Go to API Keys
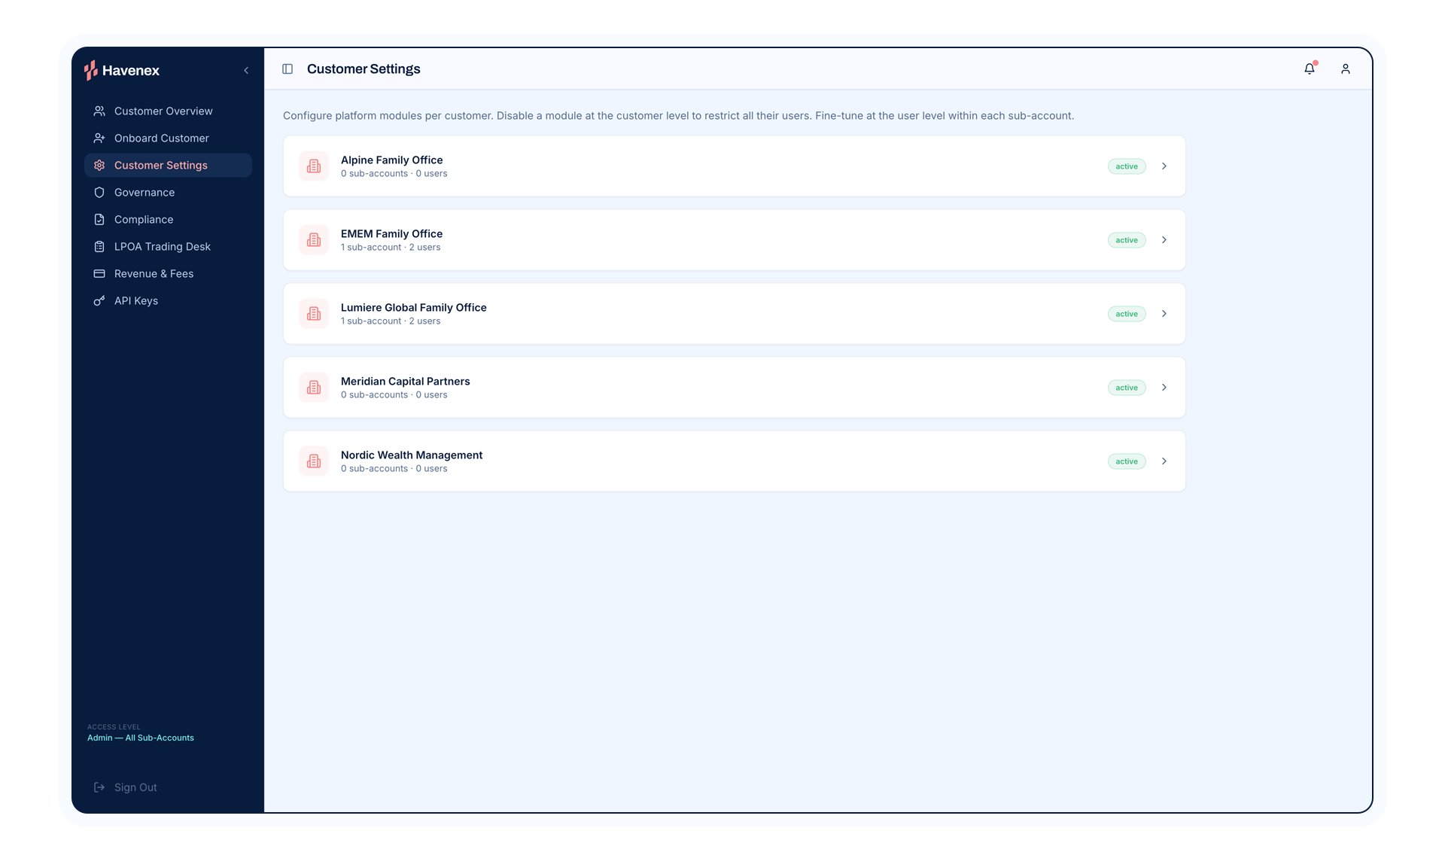 pos(168,301)
